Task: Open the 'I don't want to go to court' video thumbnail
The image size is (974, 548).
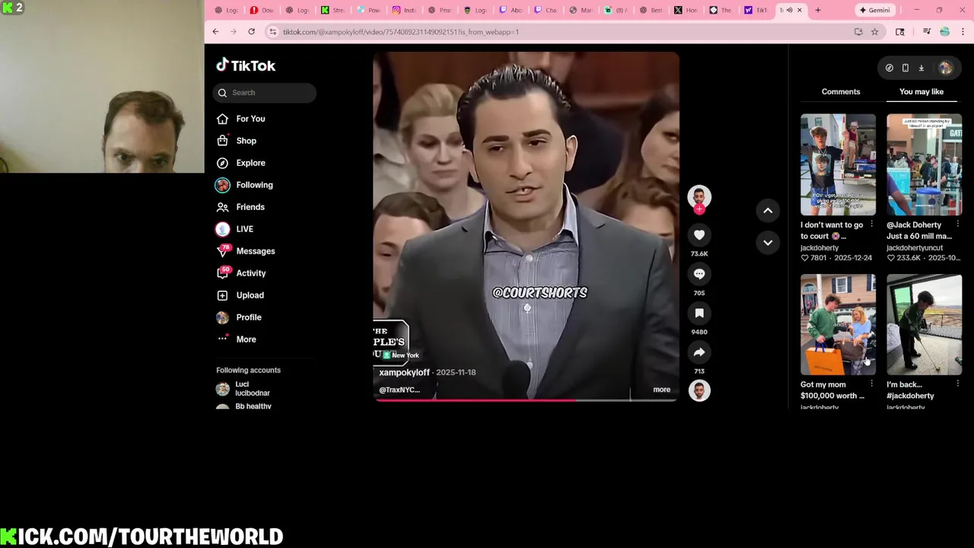Action: point(838,164)
